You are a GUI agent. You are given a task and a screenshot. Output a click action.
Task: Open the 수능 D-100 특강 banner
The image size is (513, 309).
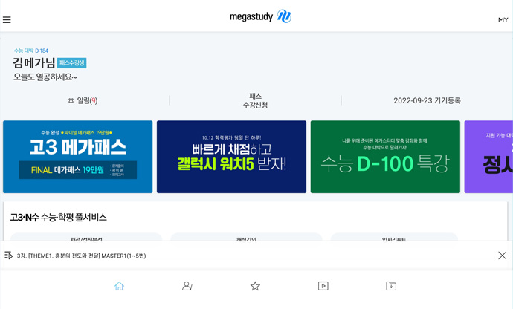pos(385,157)
